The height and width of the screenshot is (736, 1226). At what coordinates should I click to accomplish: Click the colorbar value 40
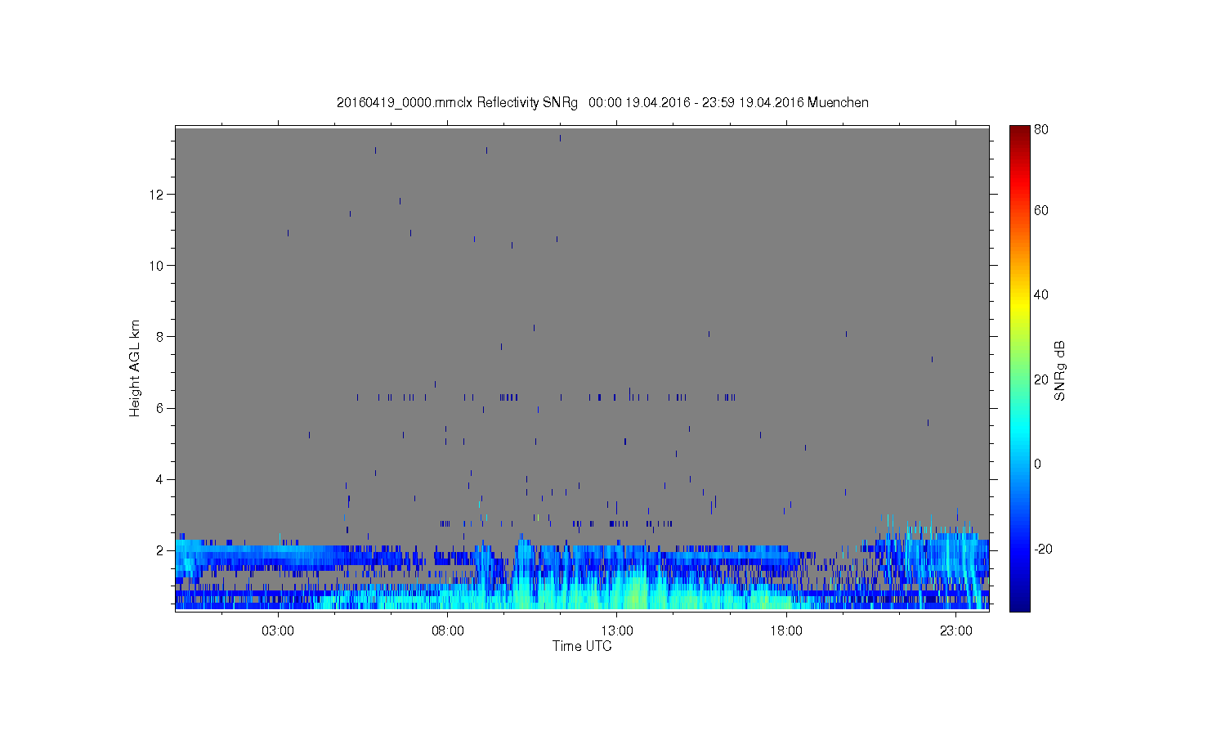(x=1041, y=295)
